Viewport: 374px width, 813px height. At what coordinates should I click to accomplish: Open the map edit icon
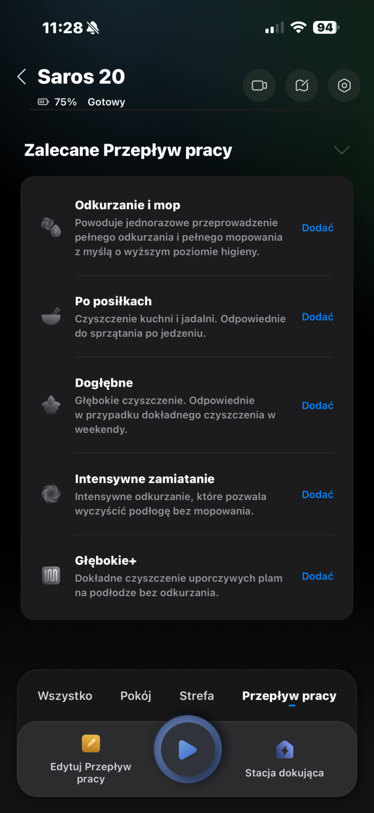pyautogui.click(x=302, y=85)
